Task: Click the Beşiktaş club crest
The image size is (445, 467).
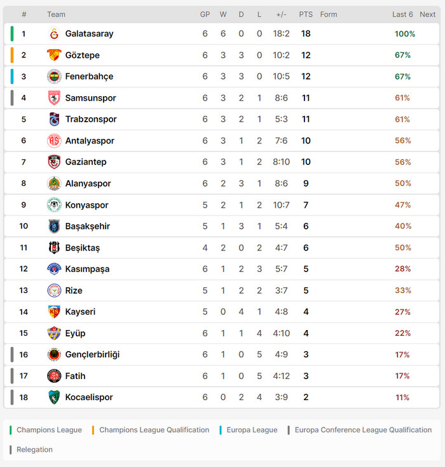Action: pos(54,248)
